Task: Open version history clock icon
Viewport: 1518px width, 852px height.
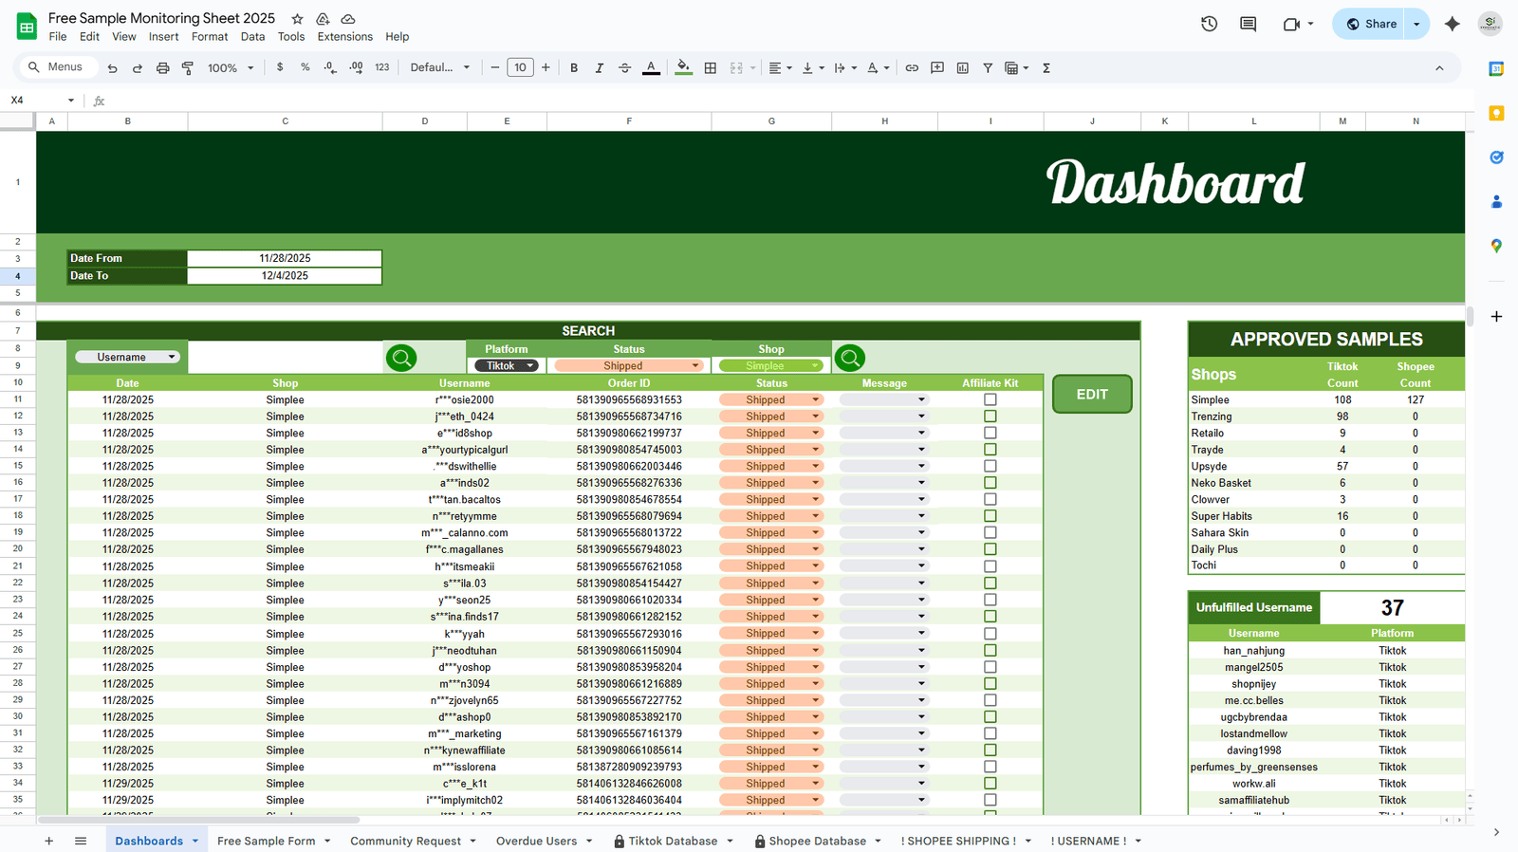Action: [x=1209, y=24]
